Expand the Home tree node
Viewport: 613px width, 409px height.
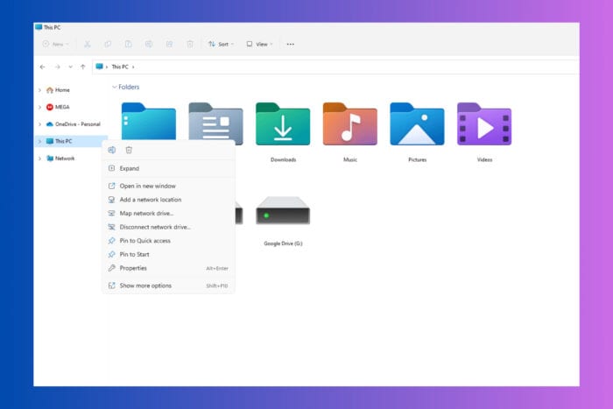click(39, 90)
